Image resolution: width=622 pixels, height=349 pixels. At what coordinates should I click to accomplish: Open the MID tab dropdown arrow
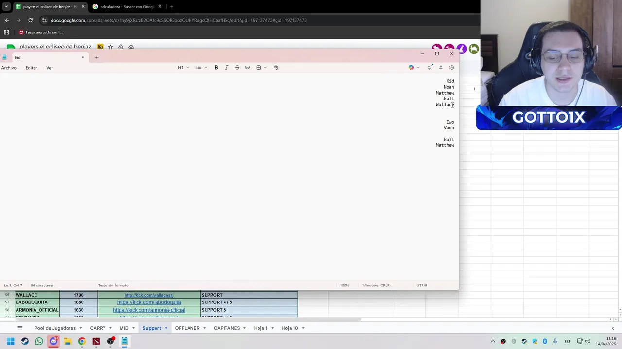pyautogui.click(x=133, y=328)
